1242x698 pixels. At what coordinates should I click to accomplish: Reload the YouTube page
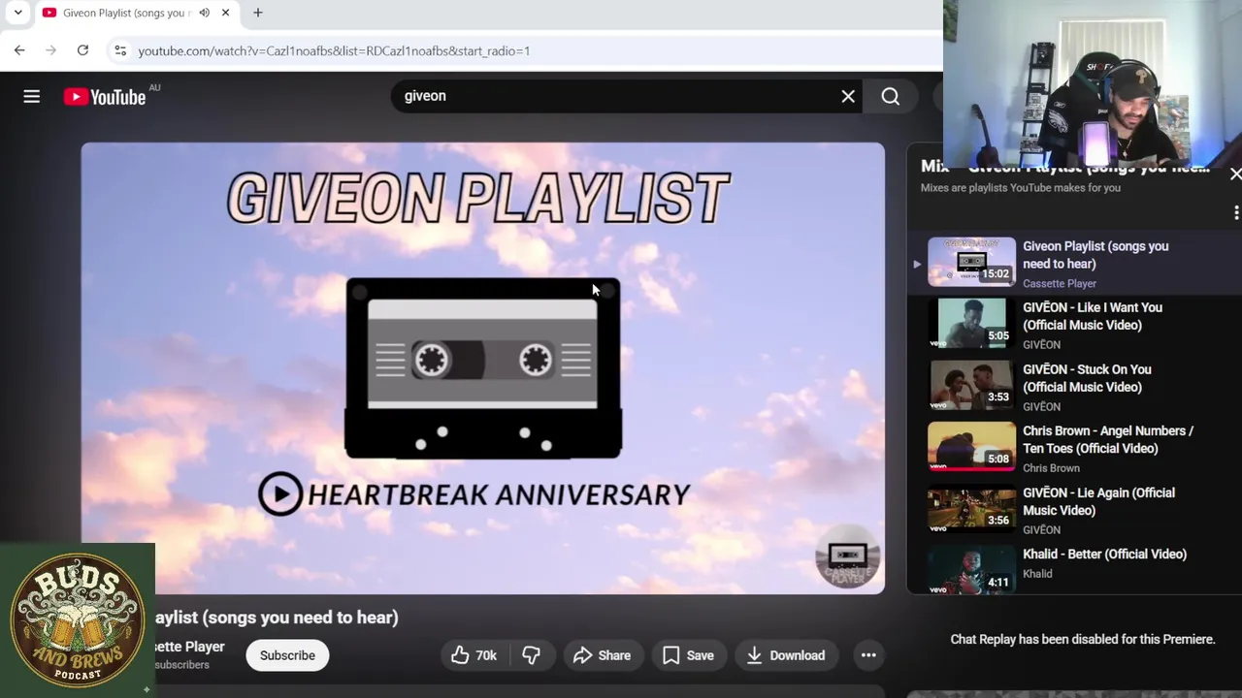(x=82, y=50)
